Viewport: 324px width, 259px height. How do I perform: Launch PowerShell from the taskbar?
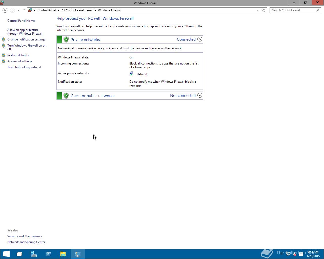click(x=48, y=254)
